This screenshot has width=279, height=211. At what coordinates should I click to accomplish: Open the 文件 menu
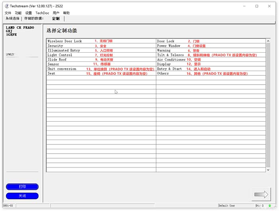8,13
